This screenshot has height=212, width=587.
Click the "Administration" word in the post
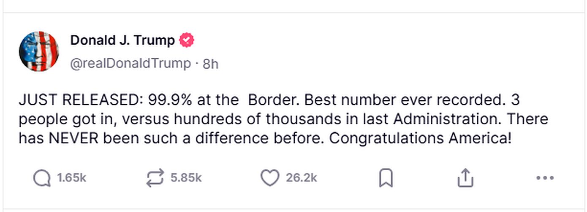pyautogui.click(x=447, y=119)
